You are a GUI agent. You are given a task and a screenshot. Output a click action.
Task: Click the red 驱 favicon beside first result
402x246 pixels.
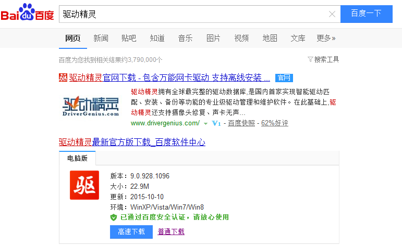point(63,78)
